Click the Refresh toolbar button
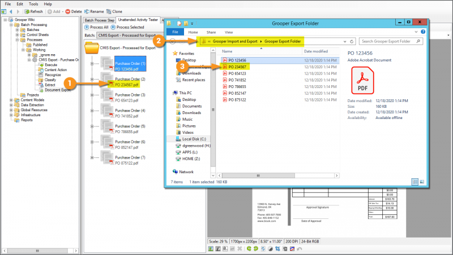Viewport: 453px width, 255px height. [33, 11]
